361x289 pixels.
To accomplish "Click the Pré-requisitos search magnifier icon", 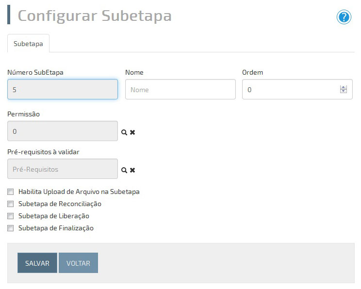I will pyautogui.click(x=124, y=170).
